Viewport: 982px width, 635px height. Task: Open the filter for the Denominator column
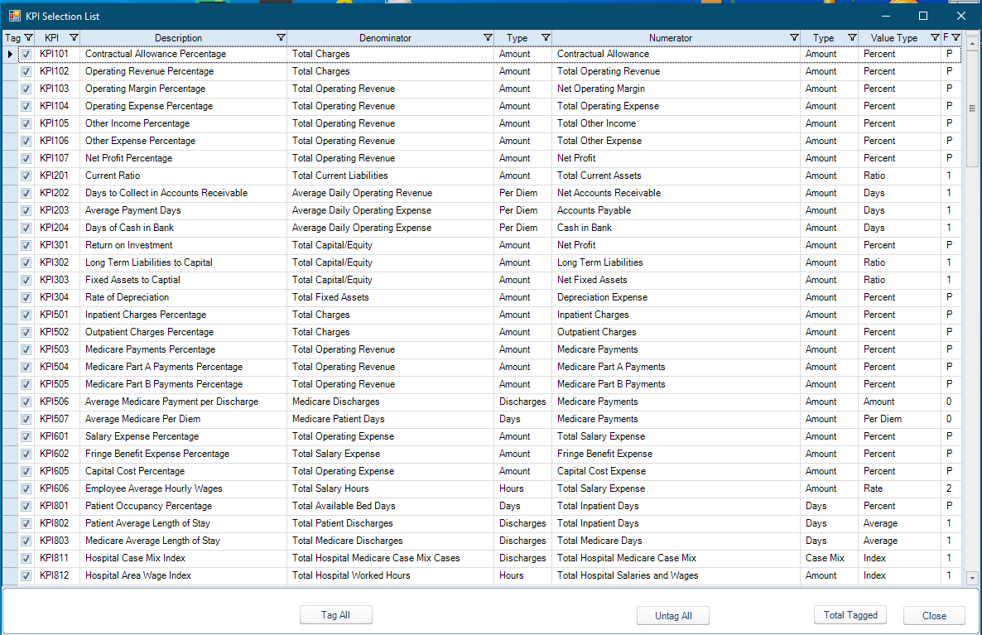click(487, 37)
